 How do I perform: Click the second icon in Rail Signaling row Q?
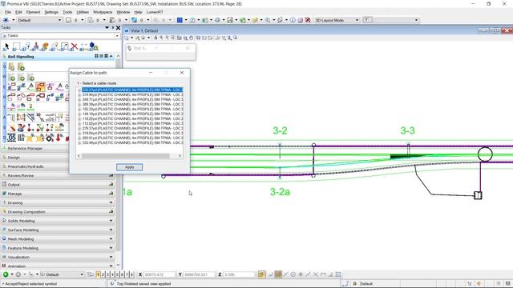[x=22, y=67]
